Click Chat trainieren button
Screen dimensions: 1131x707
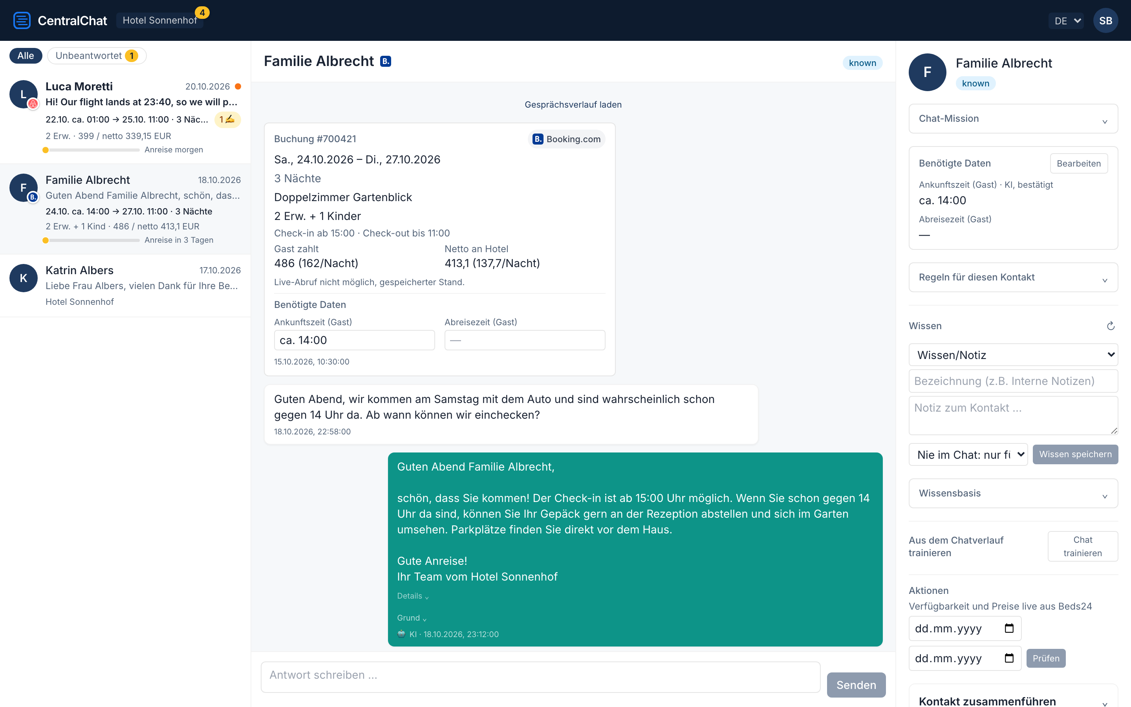click(1082, 546)
